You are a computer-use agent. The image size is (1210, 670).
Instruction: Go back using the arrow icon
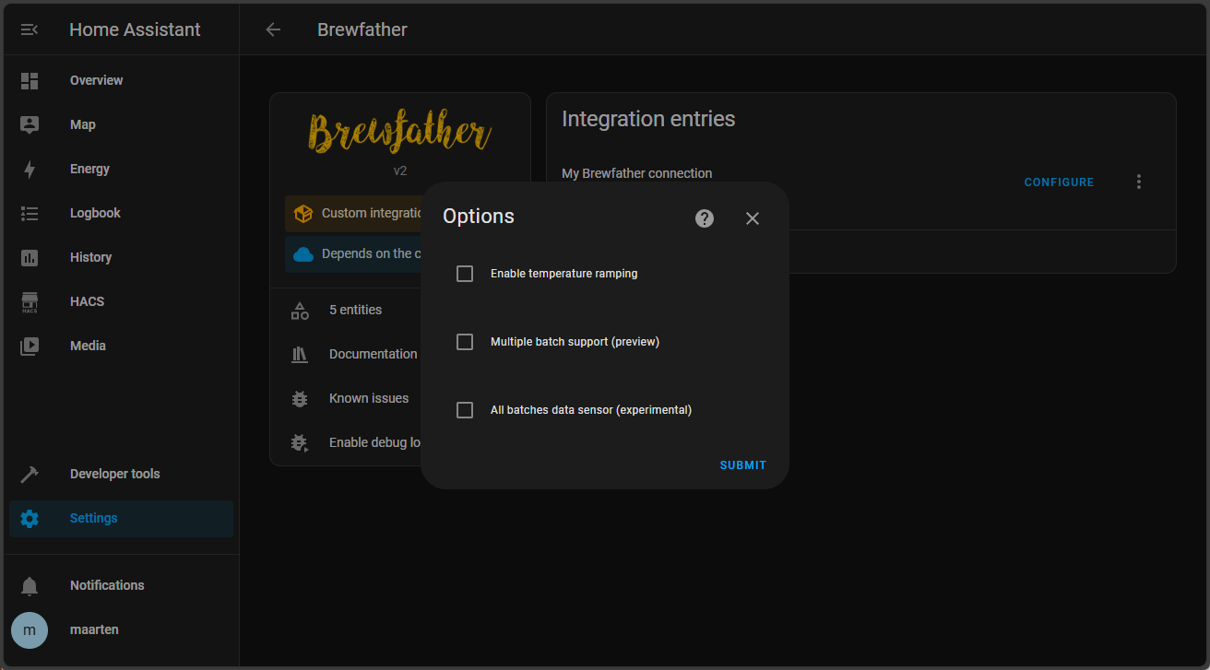tap(273, 29)
